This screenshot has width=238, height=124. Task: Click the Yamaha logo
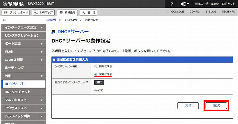(x=13, y=4)
